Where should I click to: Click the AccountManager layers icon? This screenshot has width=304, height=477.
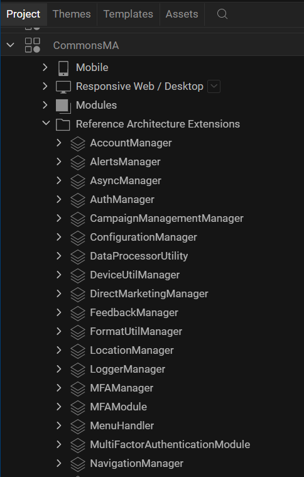(78, 143)
